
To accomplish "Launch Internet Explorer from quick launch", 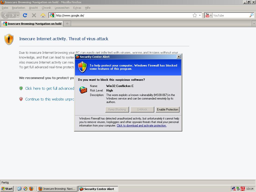I will (19, 189).
